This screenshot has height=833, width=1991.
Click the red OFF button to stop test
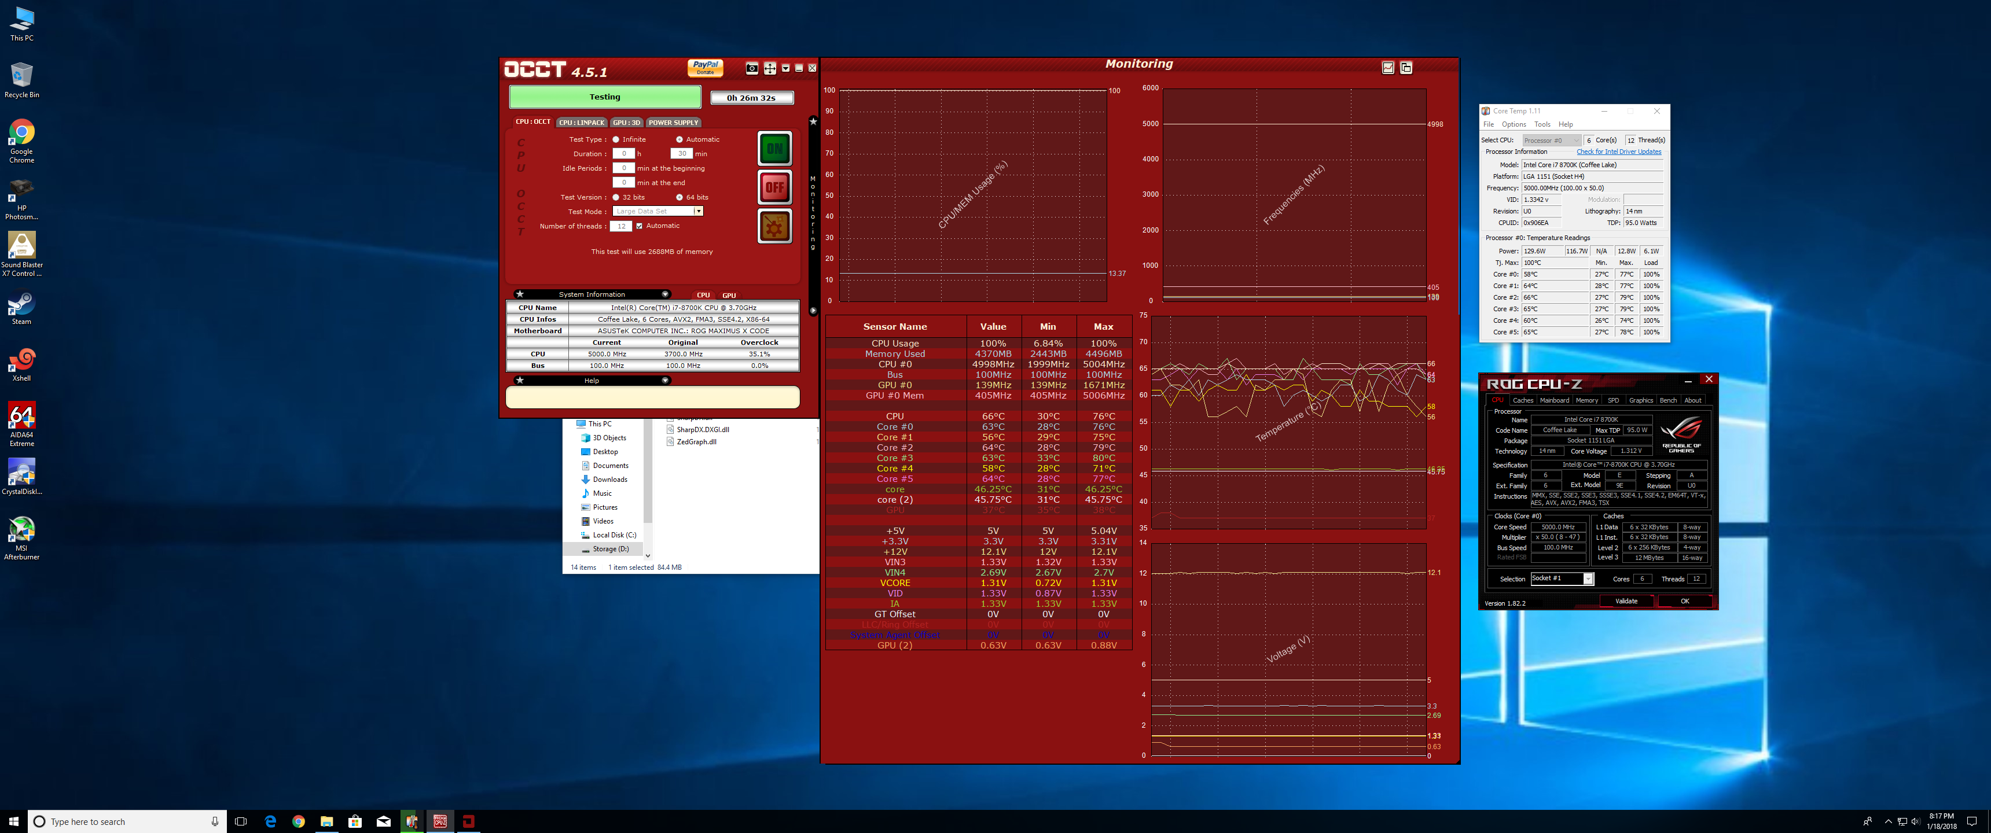[x=774, y=187]
